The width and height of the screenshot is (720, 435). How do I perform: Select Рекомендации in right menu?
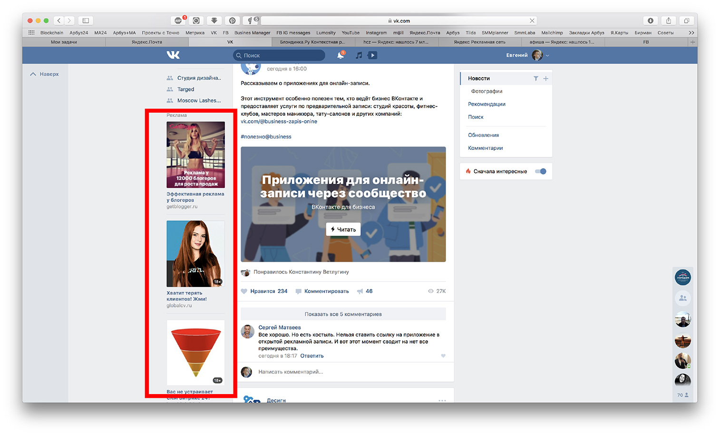click(x=486, y=104)
